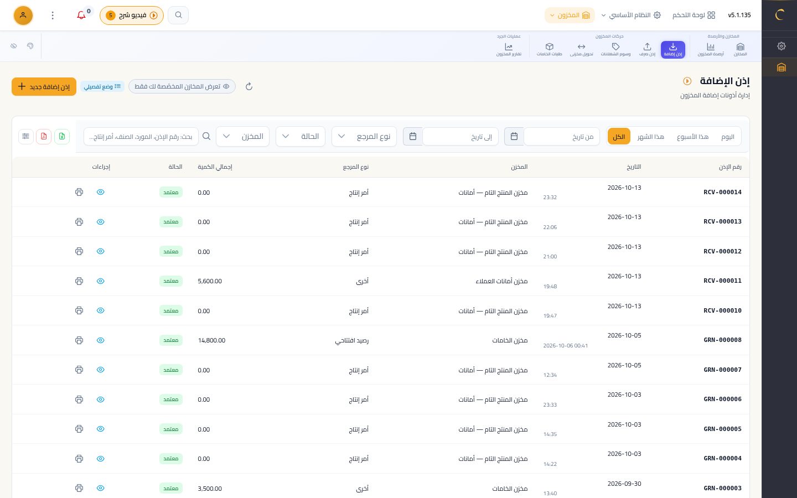Open the فيديو شرح tutorial video button
This screenshot has height=498, width=797.
click(132, 15)
